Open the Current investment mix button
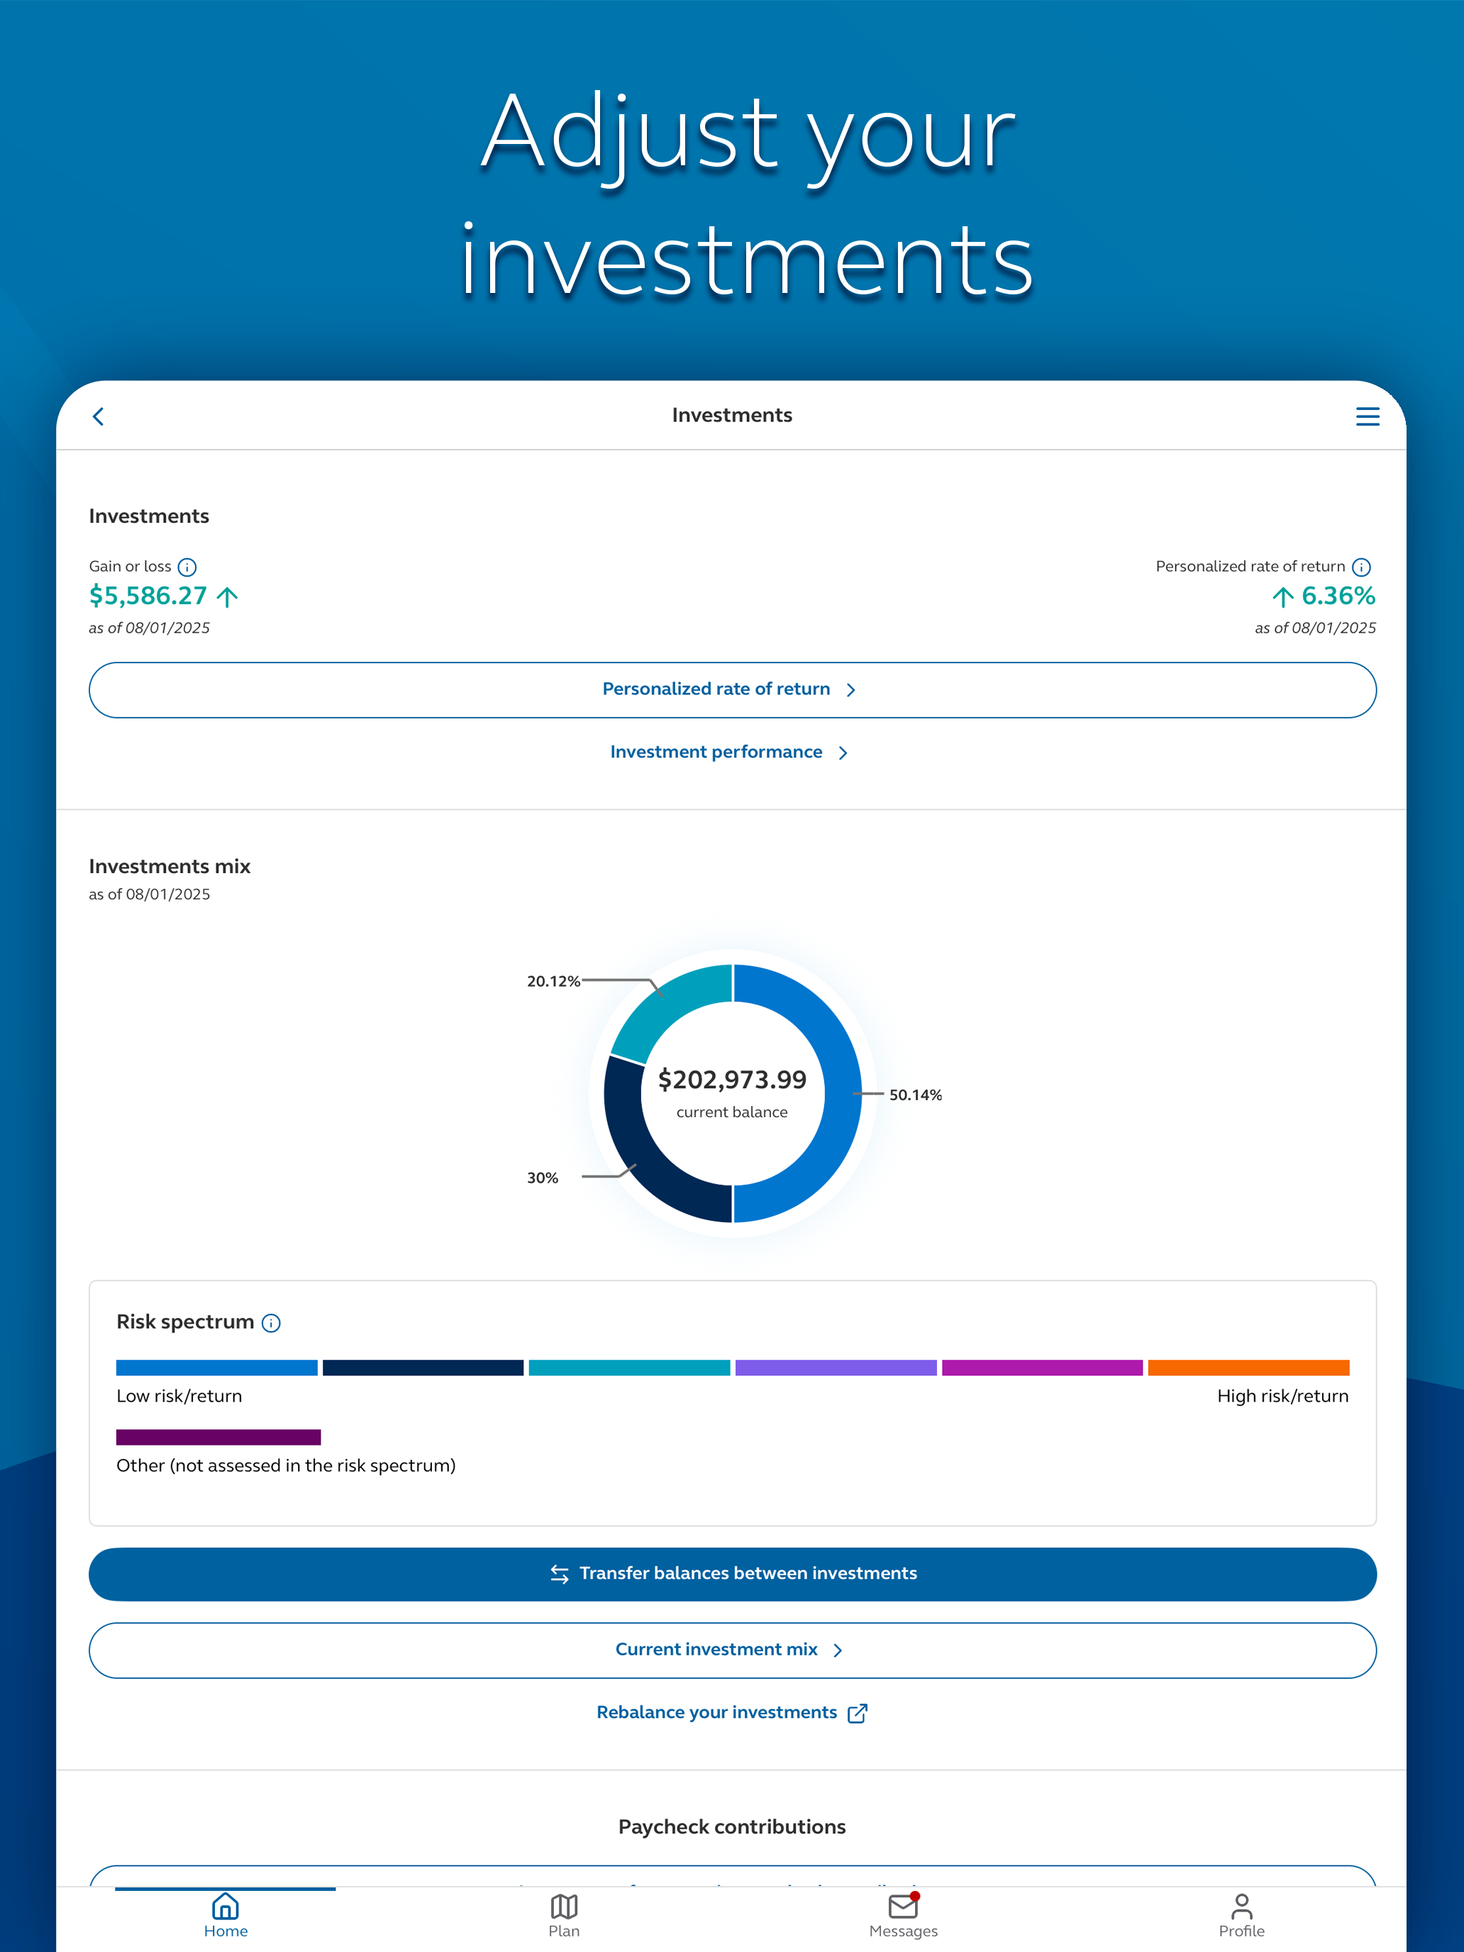Viewport: 1464px width, 1952px height. (x=733, y=1651)
